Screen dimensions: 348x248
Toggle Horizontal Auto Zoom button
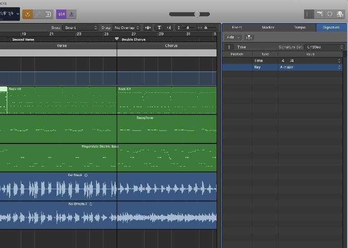(169, 28)
